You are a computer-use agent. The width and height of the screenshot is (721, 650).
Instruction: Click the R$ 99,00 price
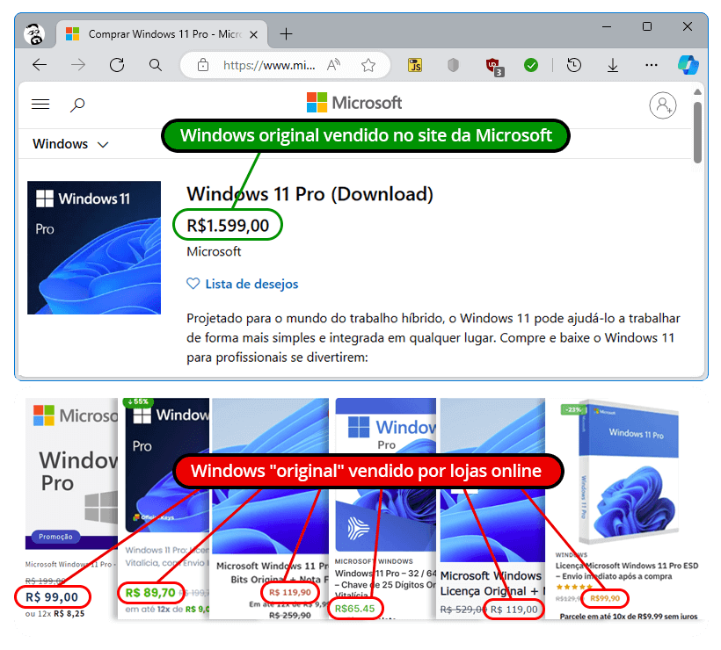coord(52,596)
